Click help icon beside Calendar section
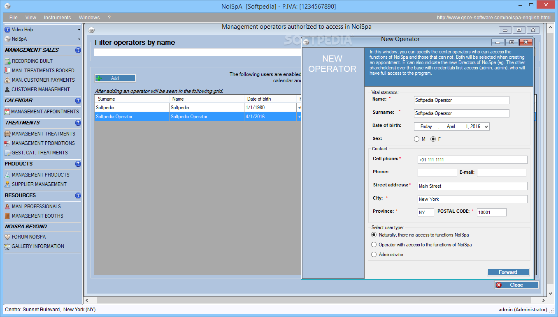558x317 pixels. pos(78,101)
